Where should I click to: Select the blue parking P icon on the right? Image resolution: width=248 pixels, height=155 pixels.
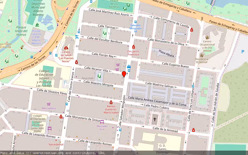[x=243, y=52]
